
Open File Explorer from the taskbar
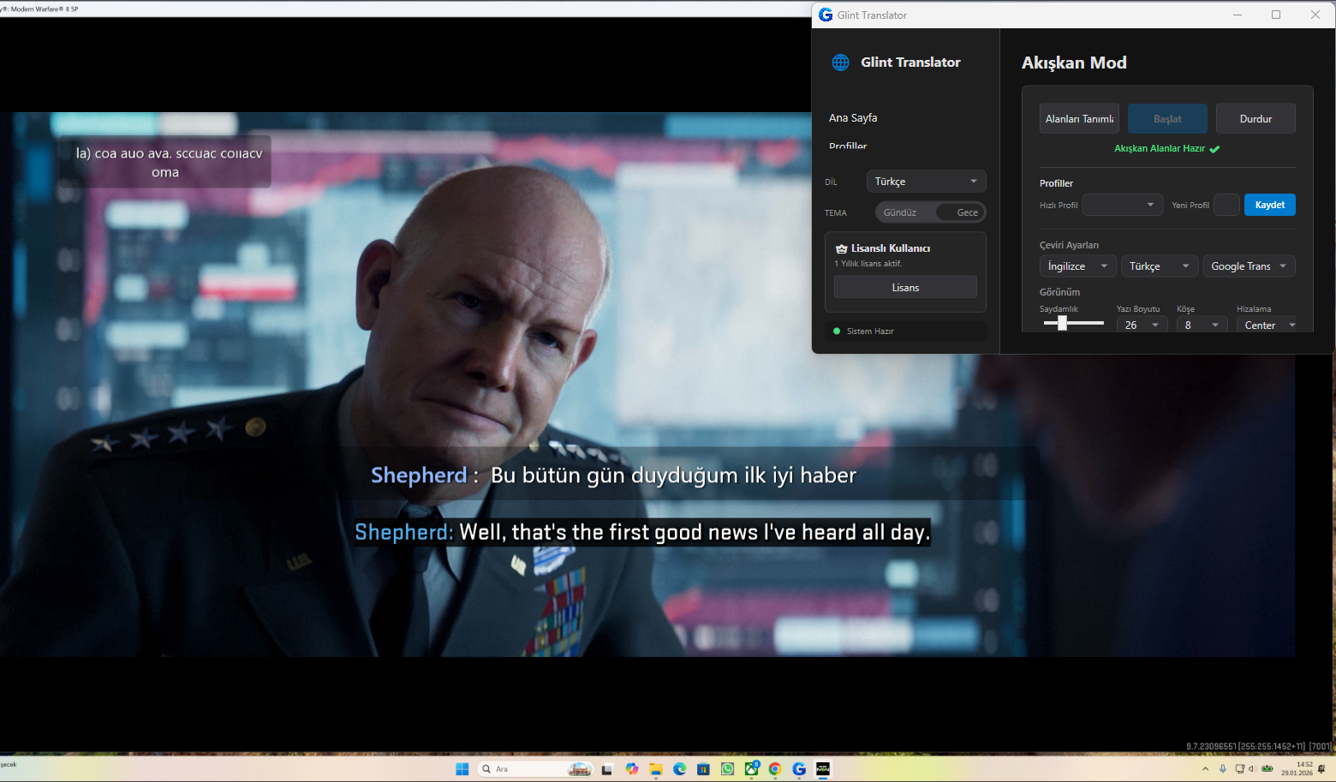pos(655,769)
